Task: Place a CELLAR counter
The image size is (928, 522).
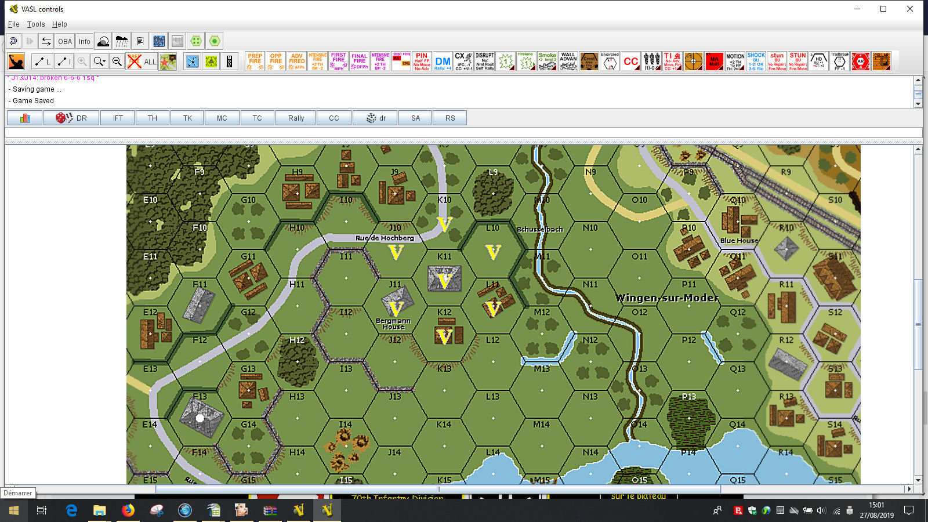Action: [881, 61]
